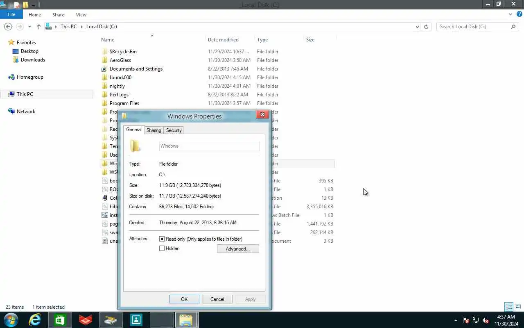Toggle Read-only attribute checkbox
The image size is (524, 328).
[162, 239]
